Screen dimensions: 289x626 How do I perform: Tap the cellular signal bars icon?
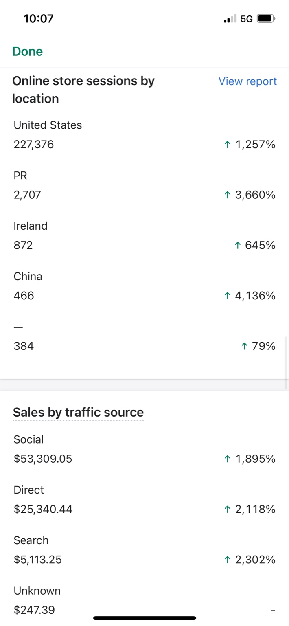[230, 19]
